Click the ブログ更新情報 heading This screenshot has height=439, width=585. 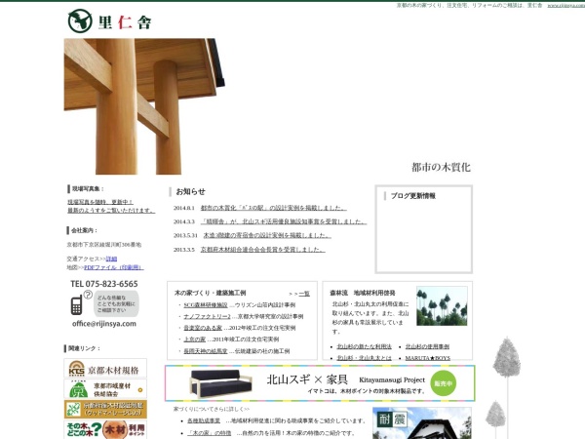(412, 196)
